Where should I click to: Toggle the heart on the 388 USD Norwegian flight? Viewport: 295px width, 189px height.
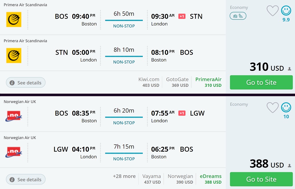coord(273,107)
